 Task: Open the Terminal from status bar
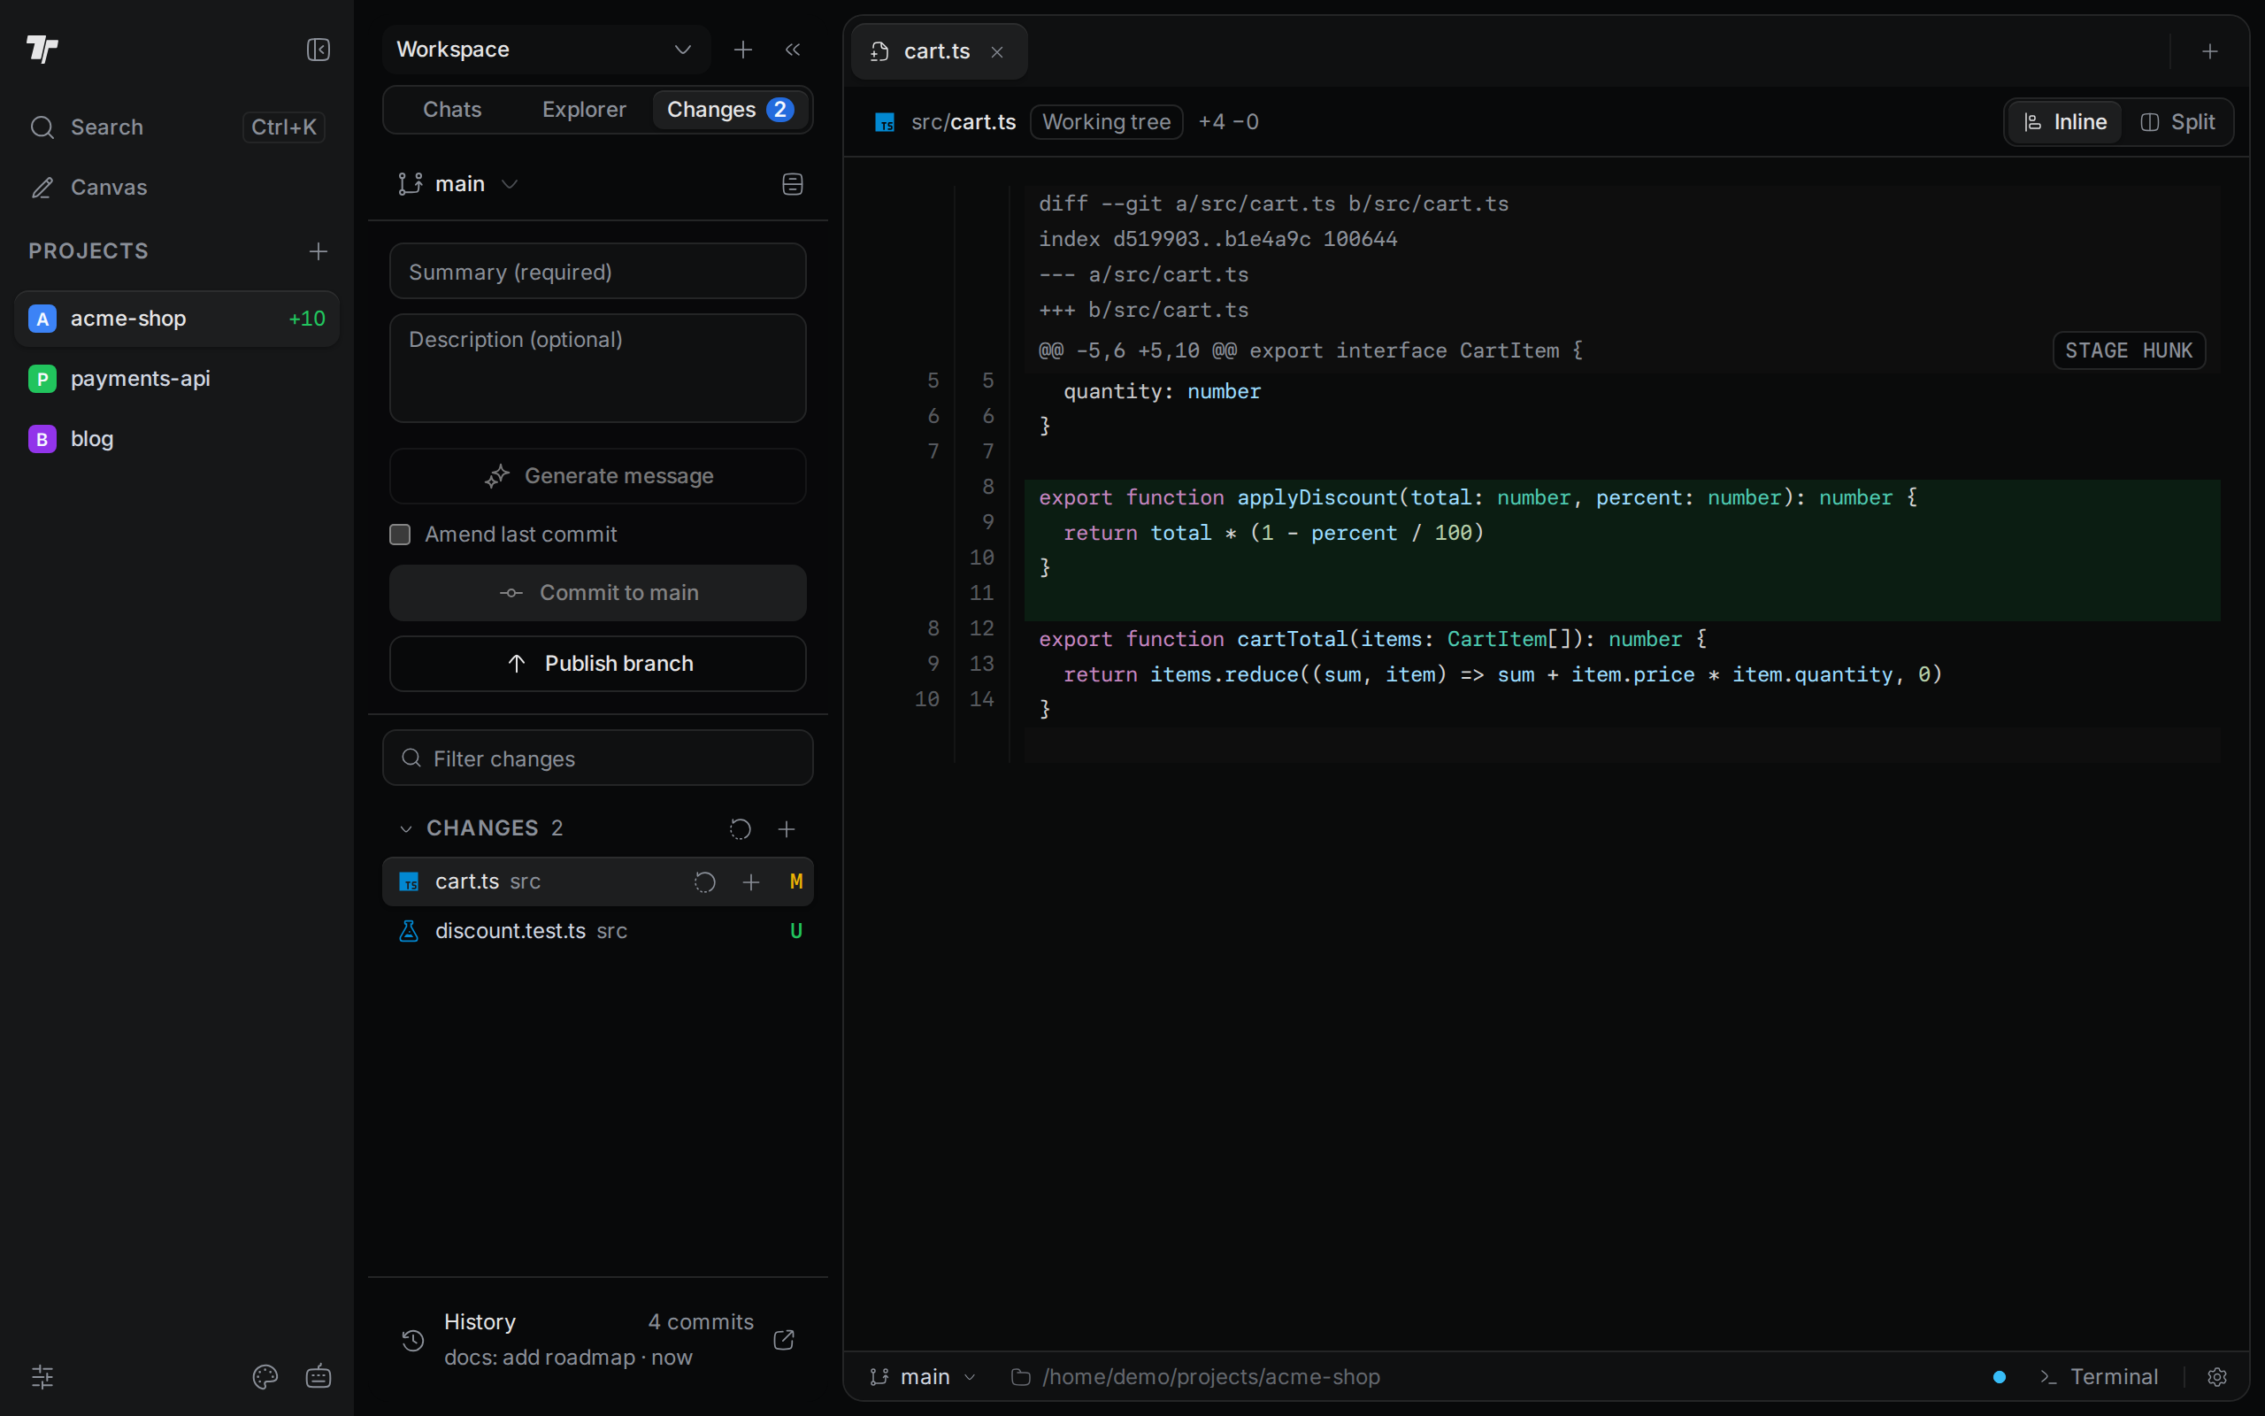tap(2100, 1377)
